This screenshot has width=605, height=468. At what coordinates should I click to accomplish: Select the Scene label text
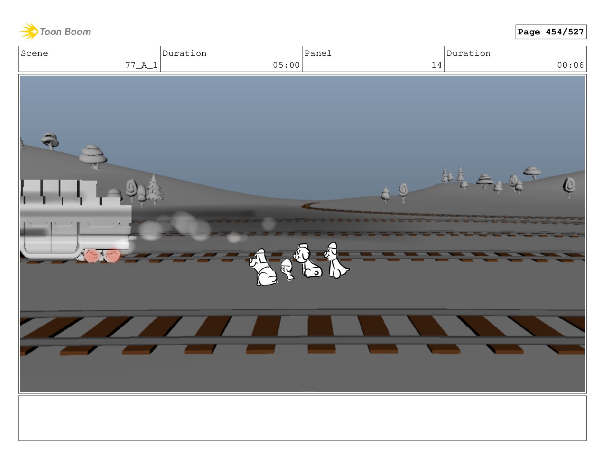coord(34,53)
